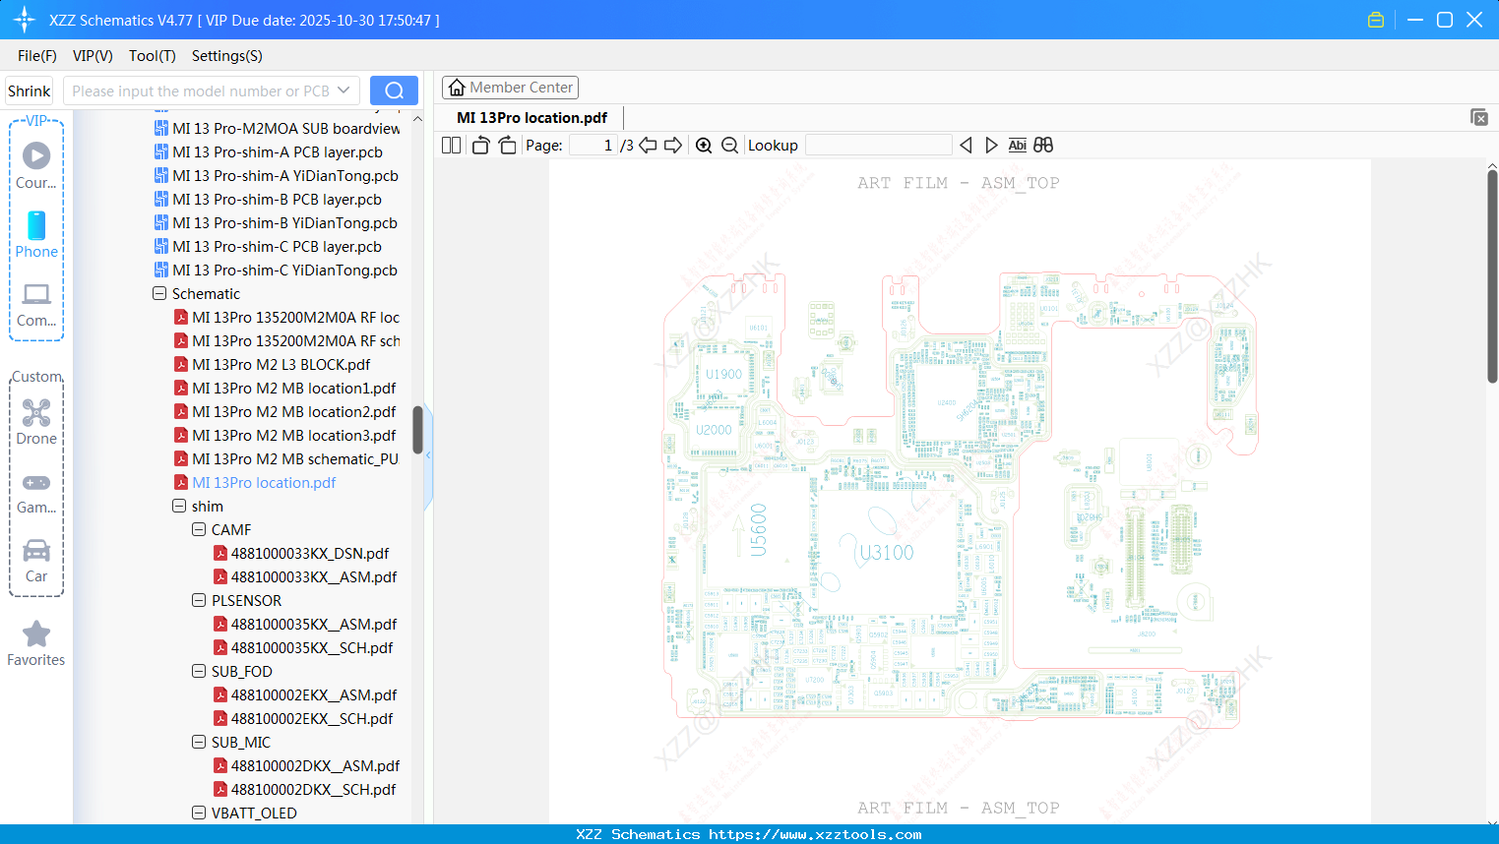Collapse the Schematic folder in the file tree
The height and width of the screenshot is (844, 1499).
(x=158, y=293)
